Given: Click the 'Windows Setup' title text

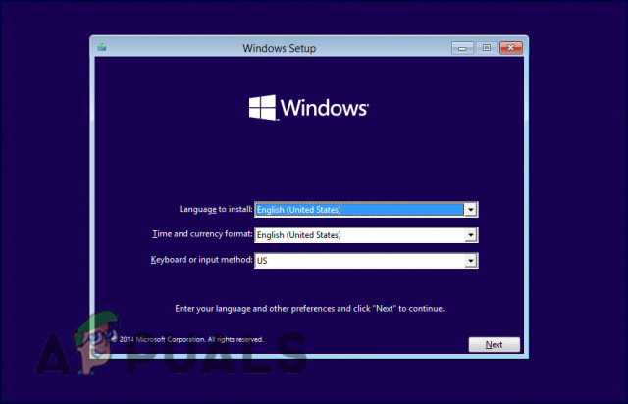Looking at the screenshot, I should [279, 48].
